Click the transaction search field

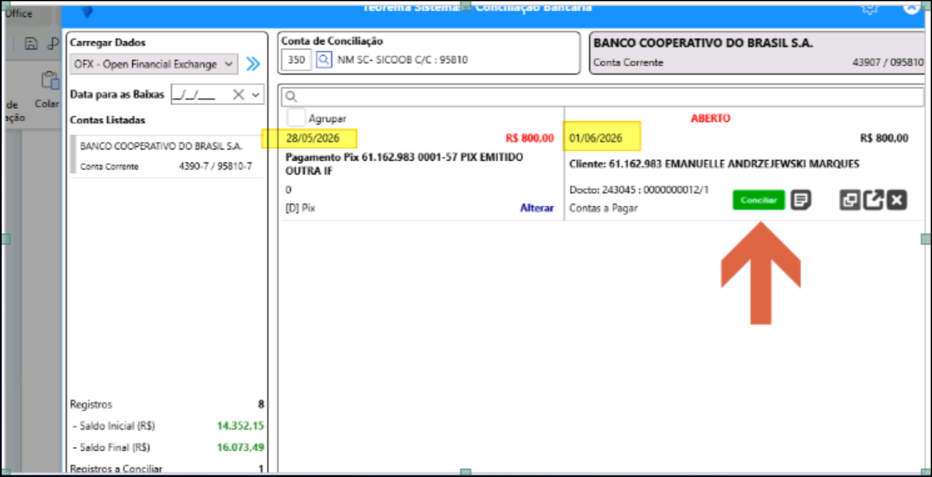603,97
